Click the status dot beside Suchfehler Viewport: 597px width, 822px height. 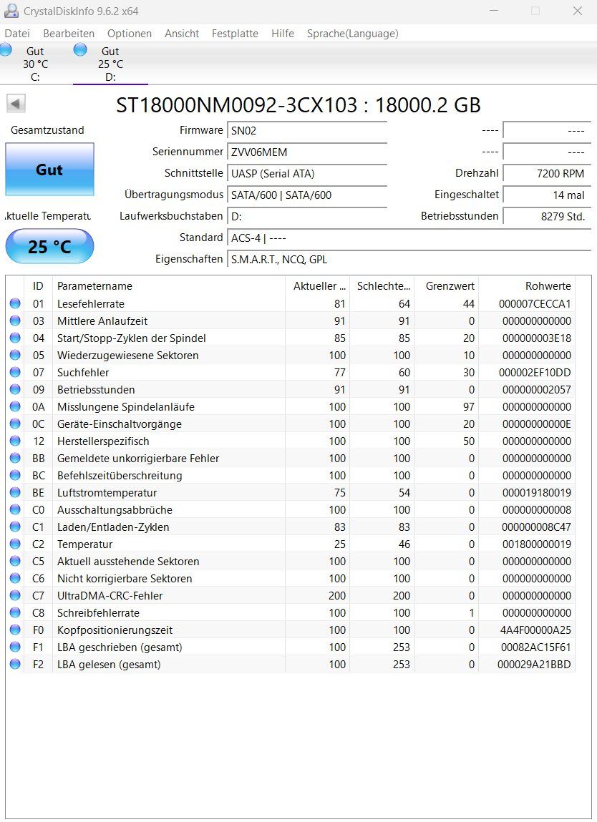pos(15,372)
